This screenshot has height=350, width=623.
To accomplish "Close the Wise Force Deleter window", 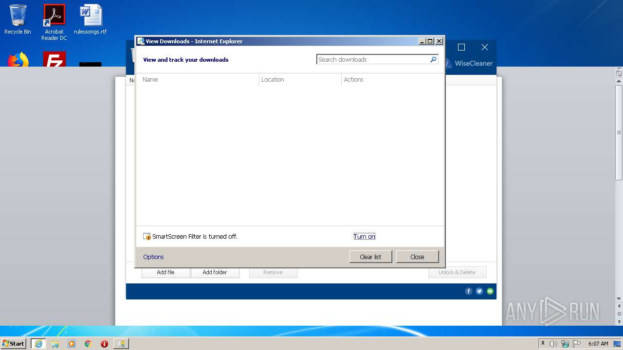I will (x=484, y=47).
